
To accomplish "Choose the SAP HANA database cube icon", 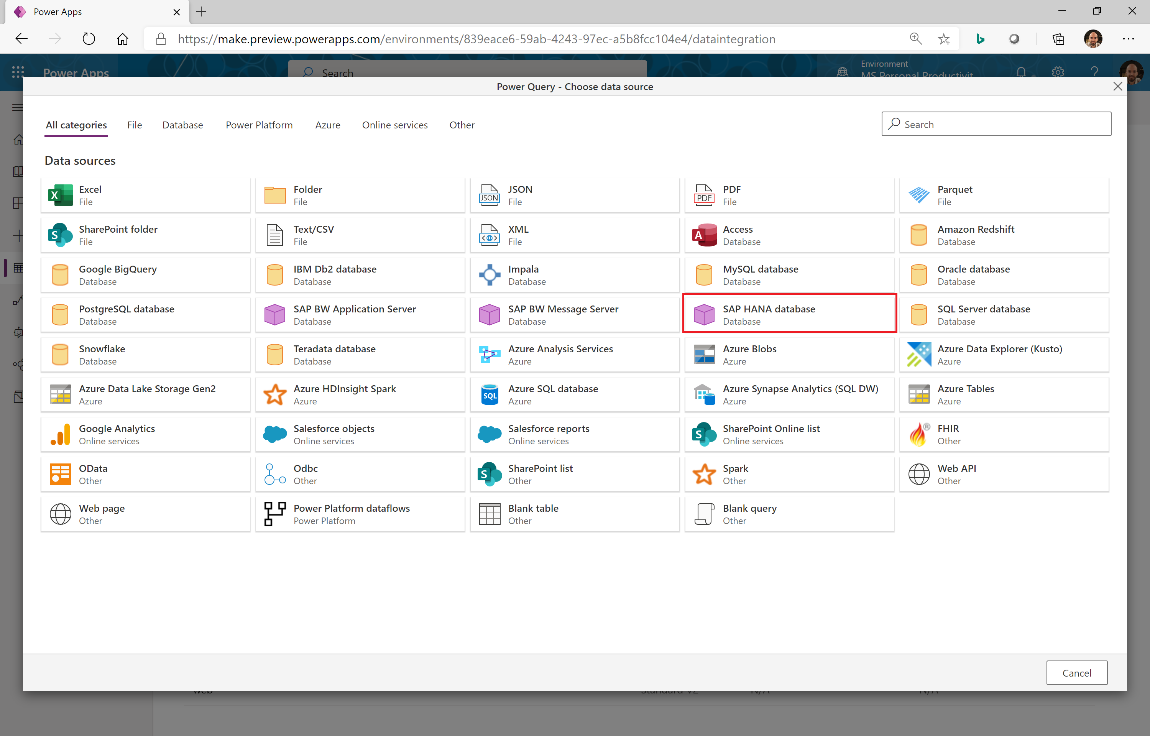I will tap(704, 314).
